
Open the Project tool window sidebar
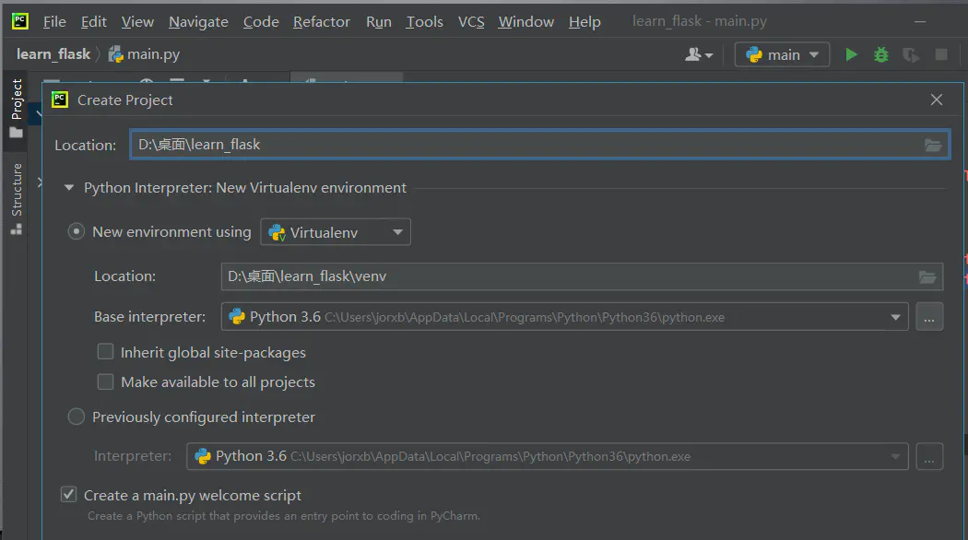[16, 109]
